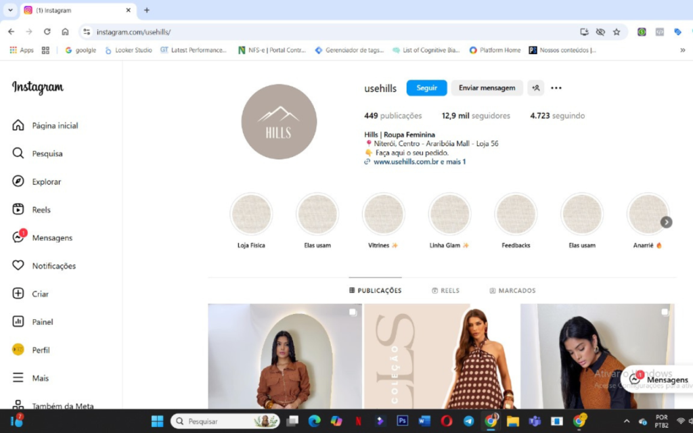This screenshot has width=693, height=433.
Task: Open www.usehills.com.br e mais 1 link
Action: 420,162
